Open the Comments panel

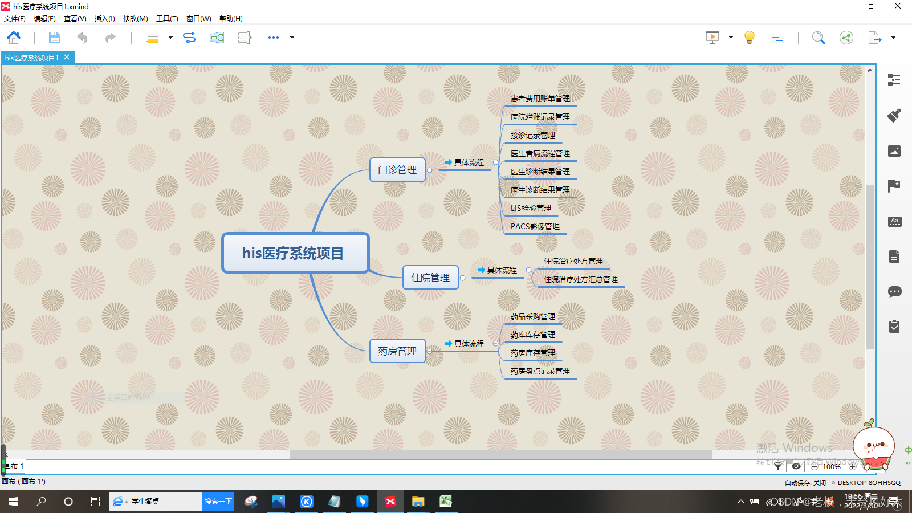coord(894,292)
